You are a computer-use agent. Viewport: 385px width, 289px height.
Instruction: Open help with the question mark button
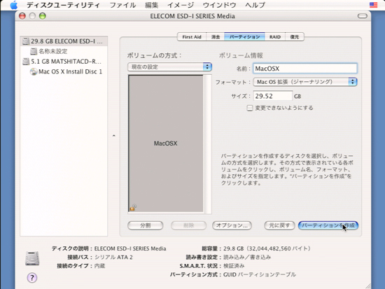pos(32,278)
